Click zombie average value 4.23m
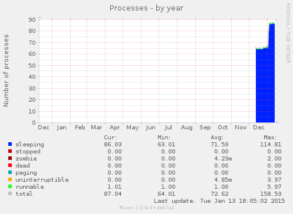Image resolution: width=293 pixels, height=214 pixels. click(x=223, y=159)
